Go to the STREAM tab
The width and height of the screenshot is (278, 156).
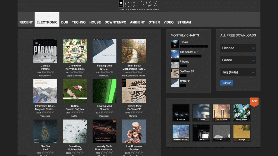(x=184, y=22)
